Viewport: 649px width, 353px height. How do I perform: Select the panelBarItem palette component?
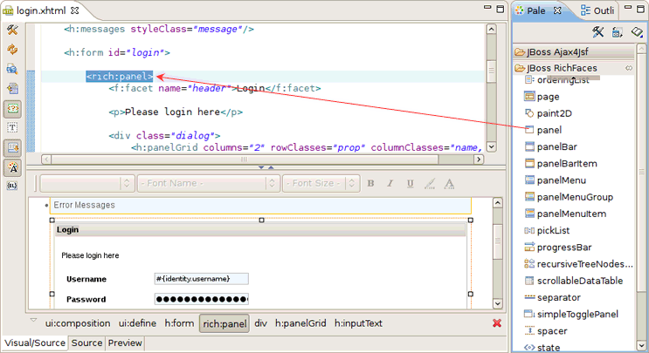click(561, 164)
